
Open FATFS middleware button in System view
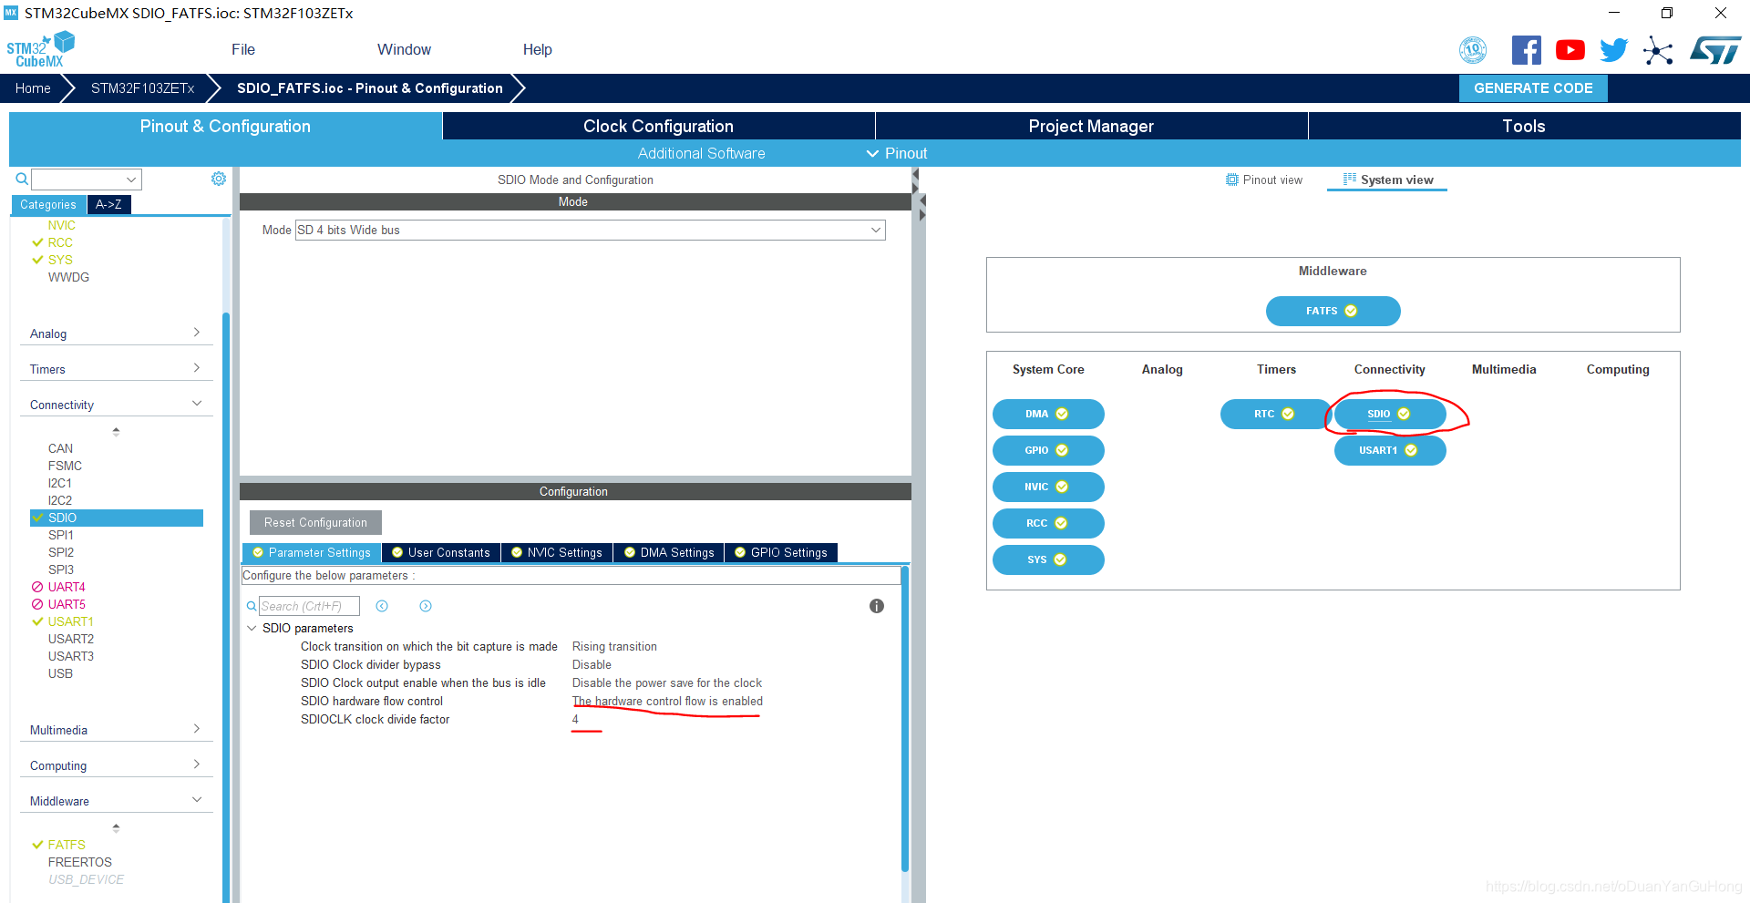(1333, 311)
